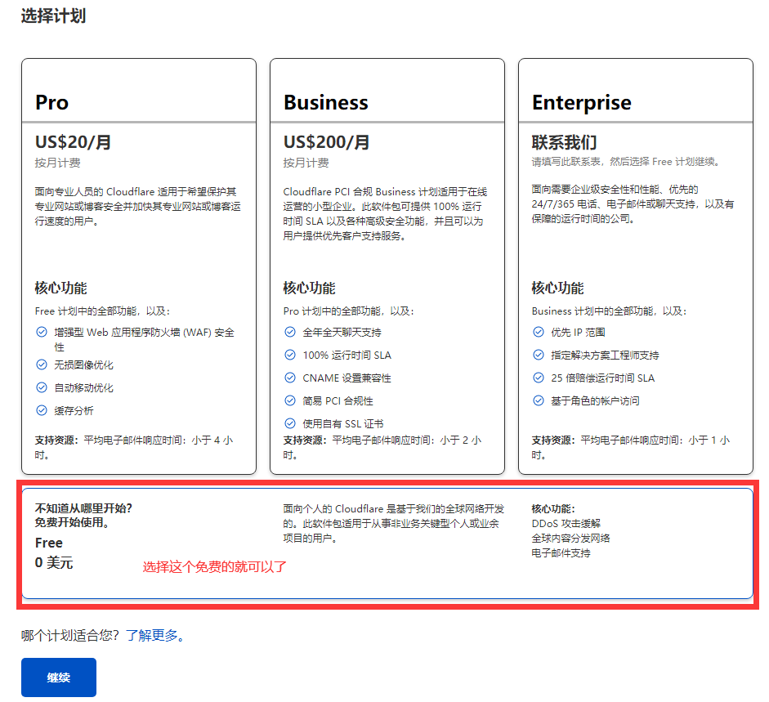Screen dimensions: 769x702
Task: Click Pro 计划中的全部功能 line in Business
Action: point(349,311)
